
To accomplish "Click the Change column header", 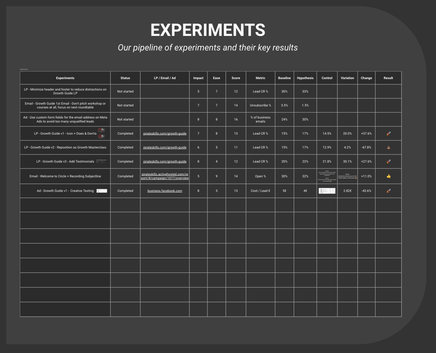I will 366,78.
